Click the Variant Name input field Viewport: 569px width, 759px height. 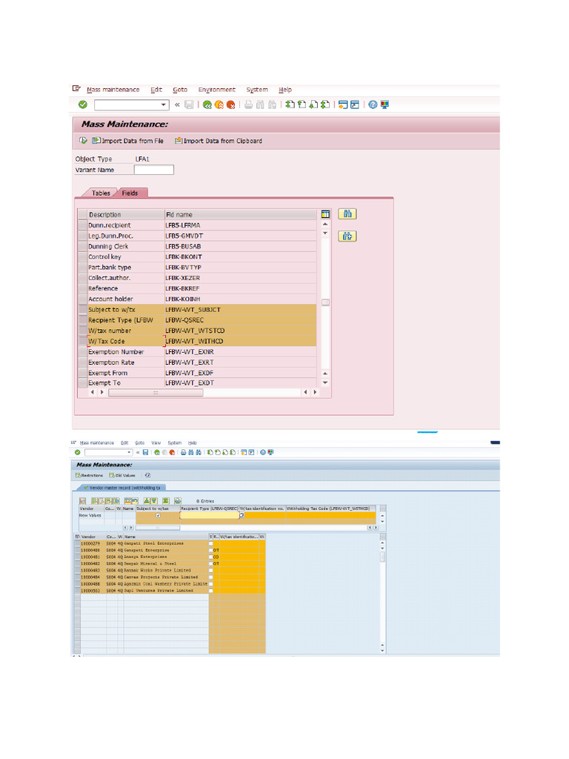point(153,170)
